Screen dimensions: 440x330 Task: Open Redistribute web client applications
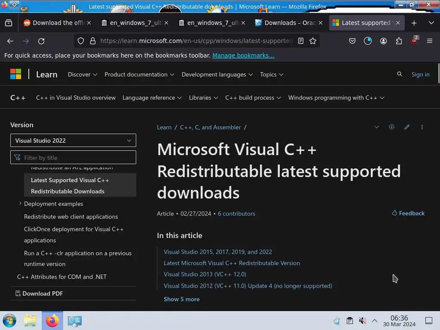[x=71, y=217]
